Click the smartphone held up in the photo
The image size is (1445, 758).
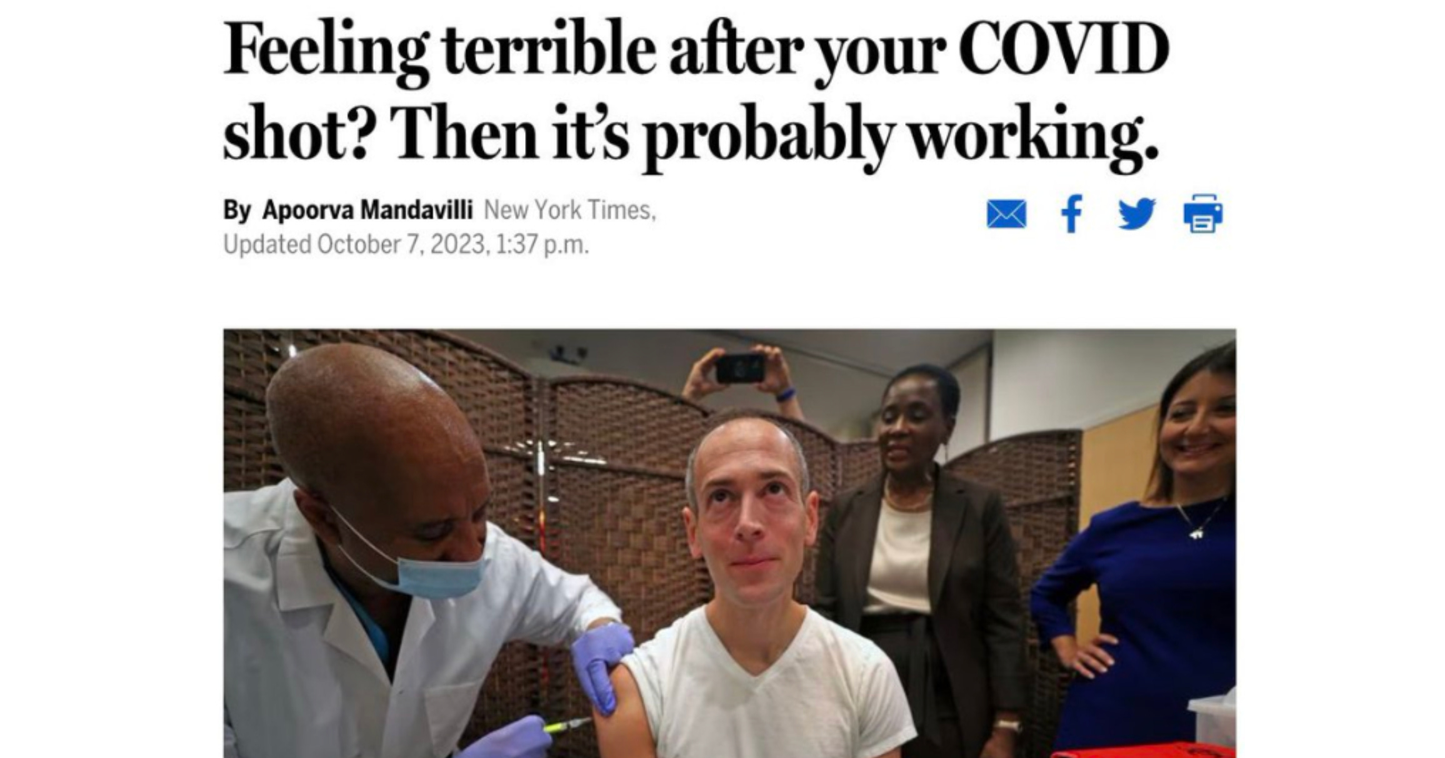740,368
